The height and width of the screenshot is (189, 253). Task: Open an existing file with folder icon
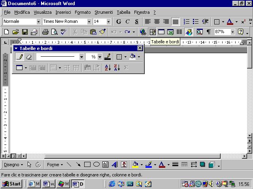pyautogui.click(x=16, y=32)
